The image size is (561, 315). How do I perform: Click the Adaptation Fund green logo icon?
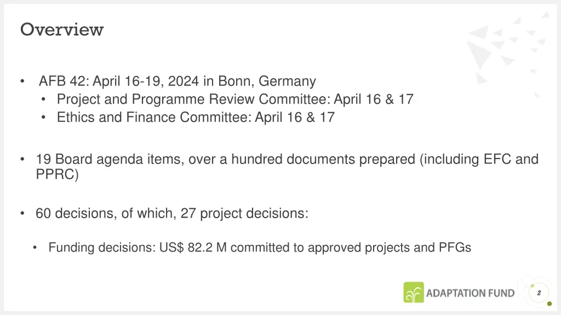[414, 293]
